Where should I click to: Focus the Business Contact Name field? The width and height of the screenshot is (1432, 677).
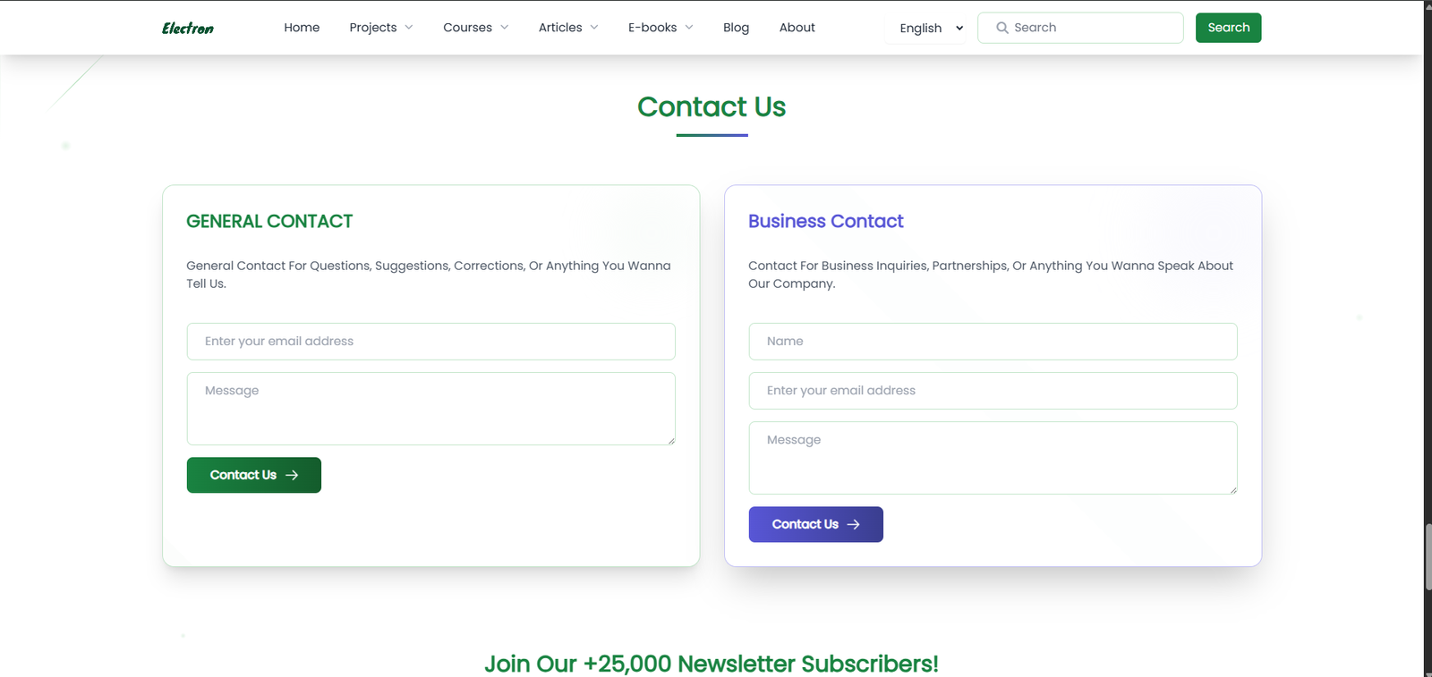[993, 342]
